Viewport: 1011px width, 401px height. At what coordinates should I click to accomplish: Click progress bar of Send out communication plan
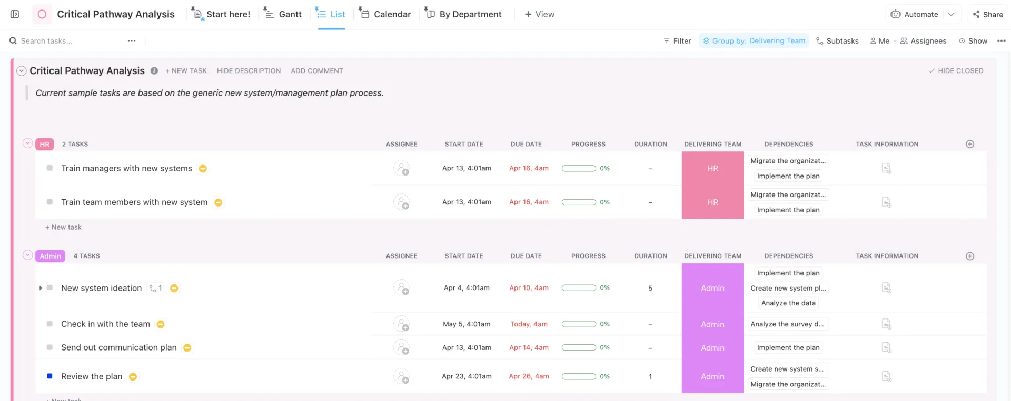[579, 347]
